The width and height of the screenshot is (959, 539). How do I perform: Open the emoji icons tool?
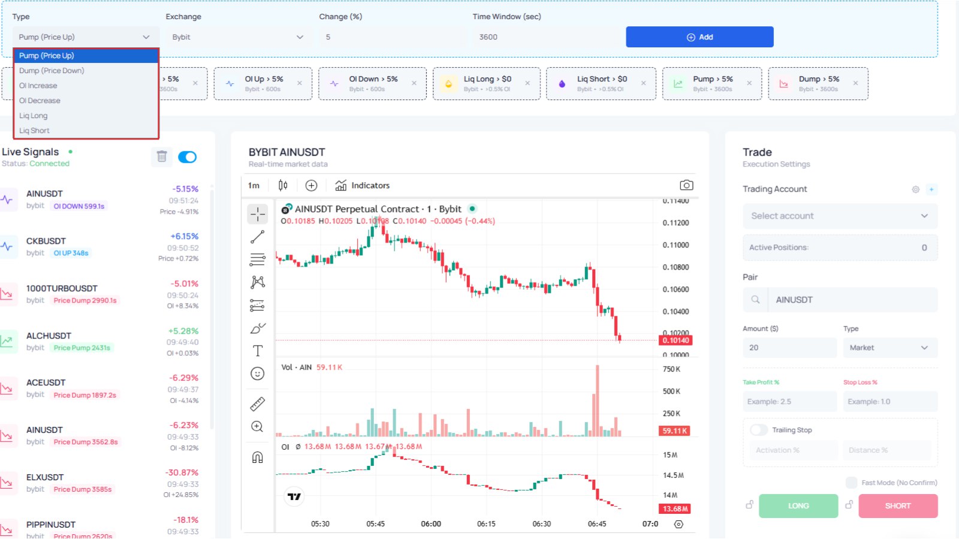click(257, 374)
